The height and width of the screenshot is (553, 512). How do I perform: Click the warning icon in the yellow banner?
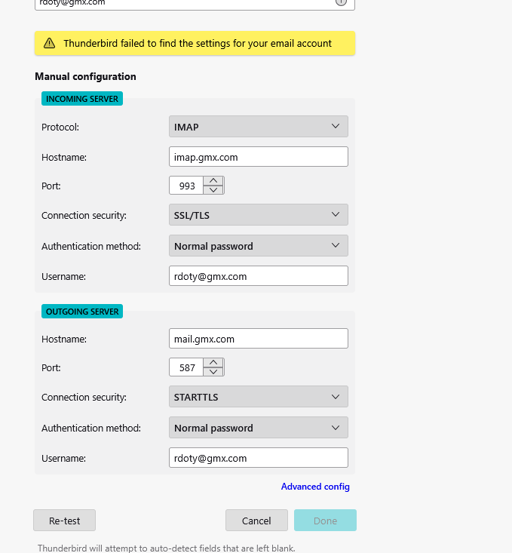(x=50, y=44)
